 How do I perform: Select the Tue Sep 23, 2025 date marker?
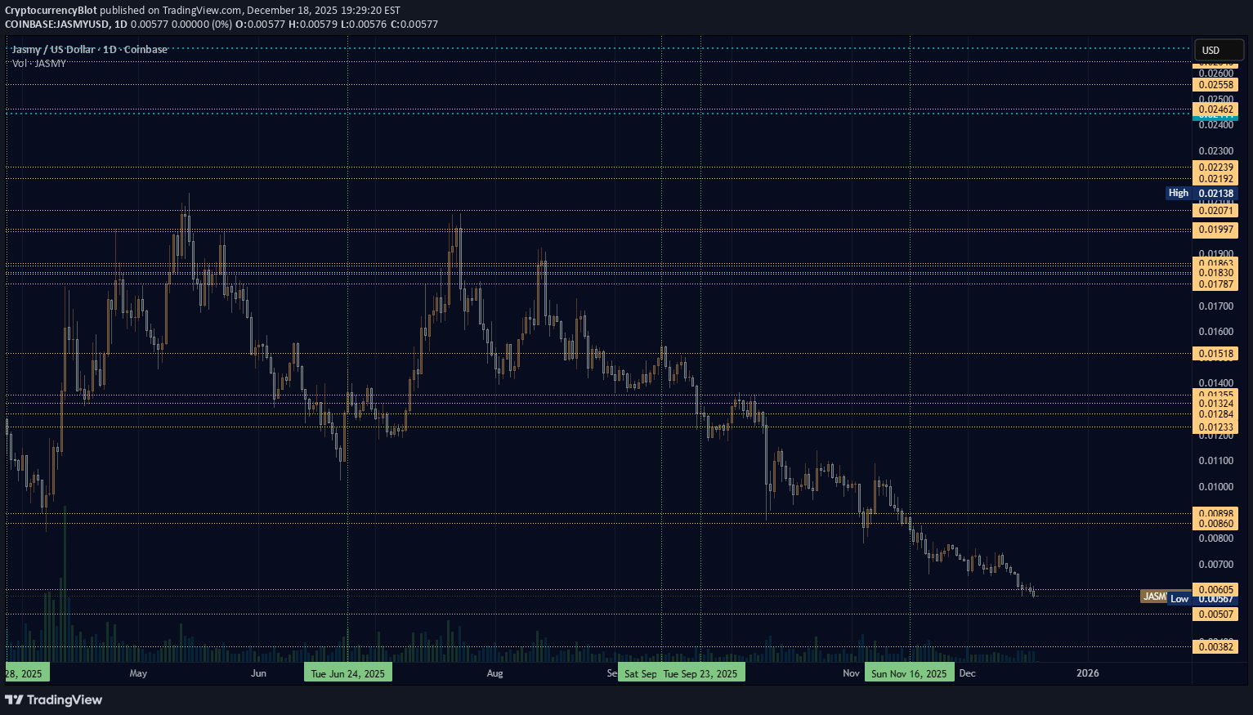pos(700,673)
